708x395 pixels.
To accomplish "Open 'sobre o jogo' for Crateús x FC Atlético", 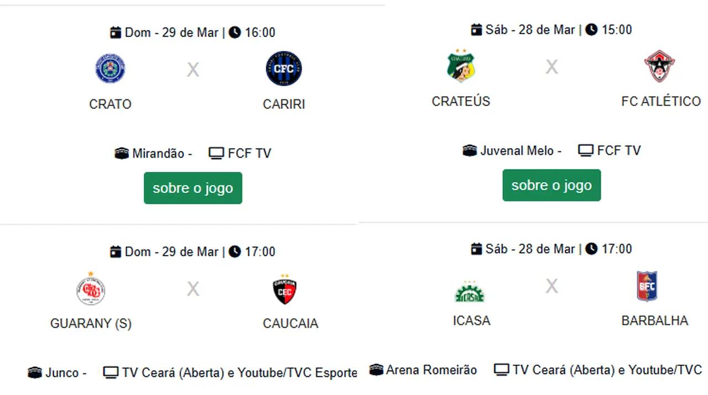I will 551,185.
